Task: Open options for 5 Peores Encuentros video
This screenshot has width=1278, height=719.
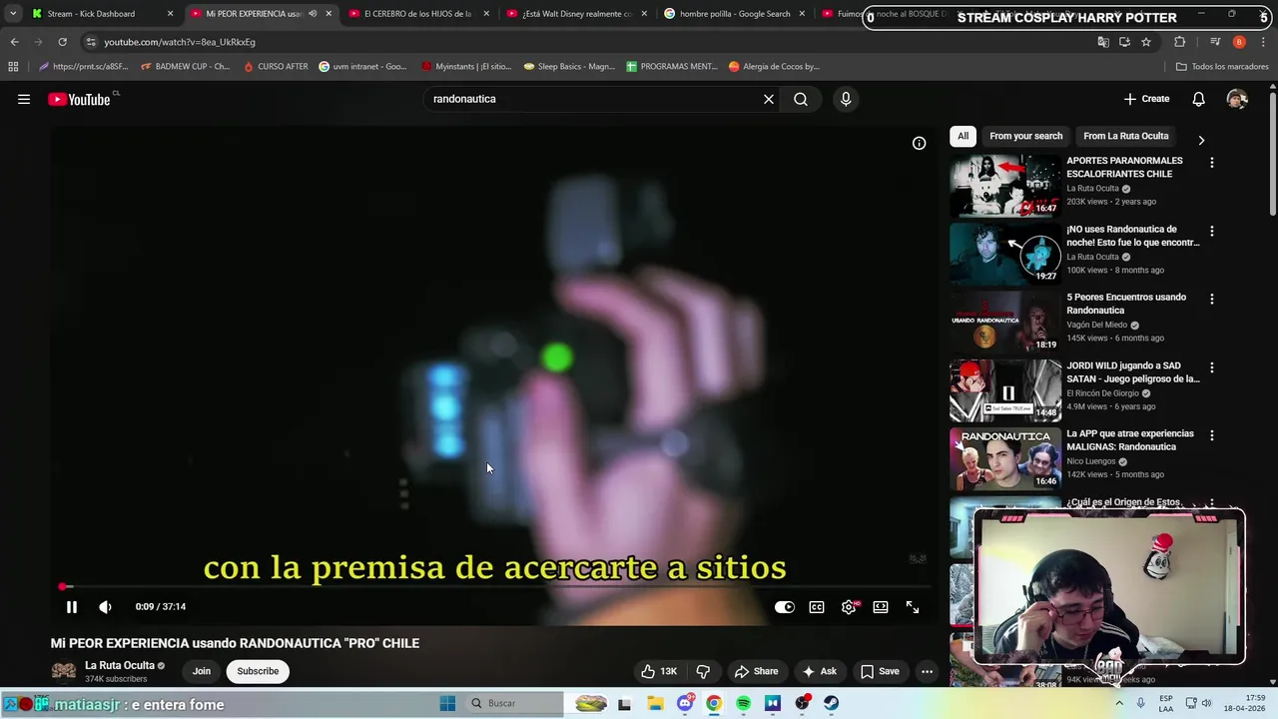Action: click(x=1212, y=299)
